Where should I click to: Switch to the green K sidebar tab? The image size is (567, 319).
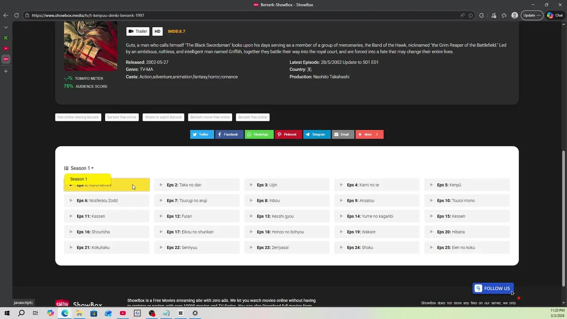(x=6, y=38)
